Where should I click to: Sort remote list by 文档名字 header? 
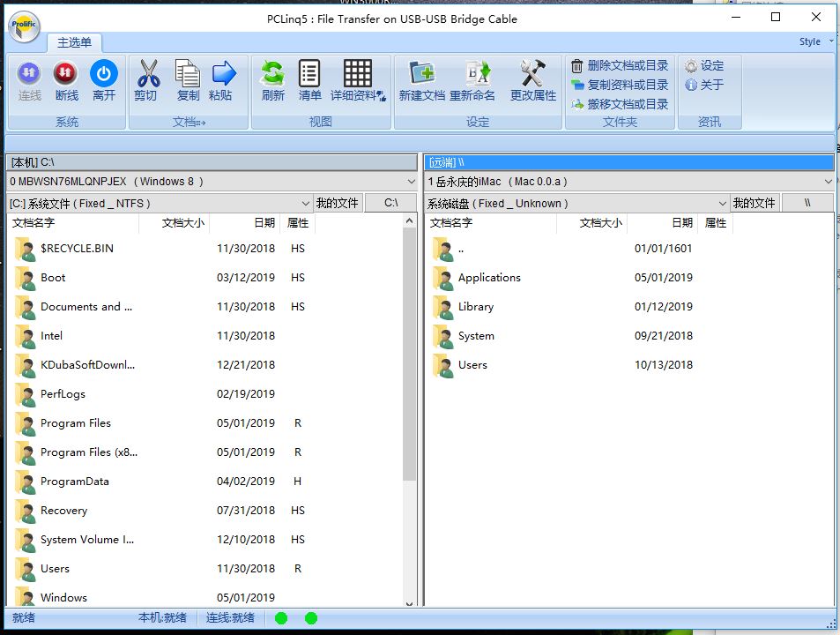(491, 223)
